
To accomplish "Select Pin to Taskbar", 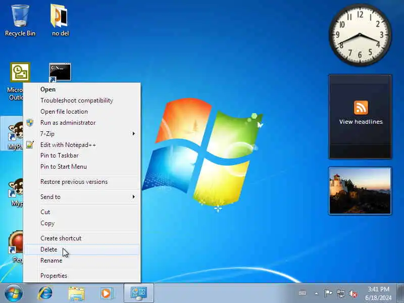I will 82,156.
